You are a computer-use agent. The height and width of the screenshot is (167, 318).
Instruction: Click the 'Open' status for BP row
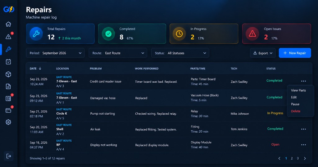point(275,144)
